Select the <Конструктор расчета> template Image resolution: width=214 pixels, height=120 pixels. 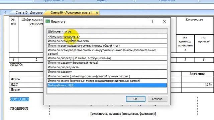(x=107, y=36)
